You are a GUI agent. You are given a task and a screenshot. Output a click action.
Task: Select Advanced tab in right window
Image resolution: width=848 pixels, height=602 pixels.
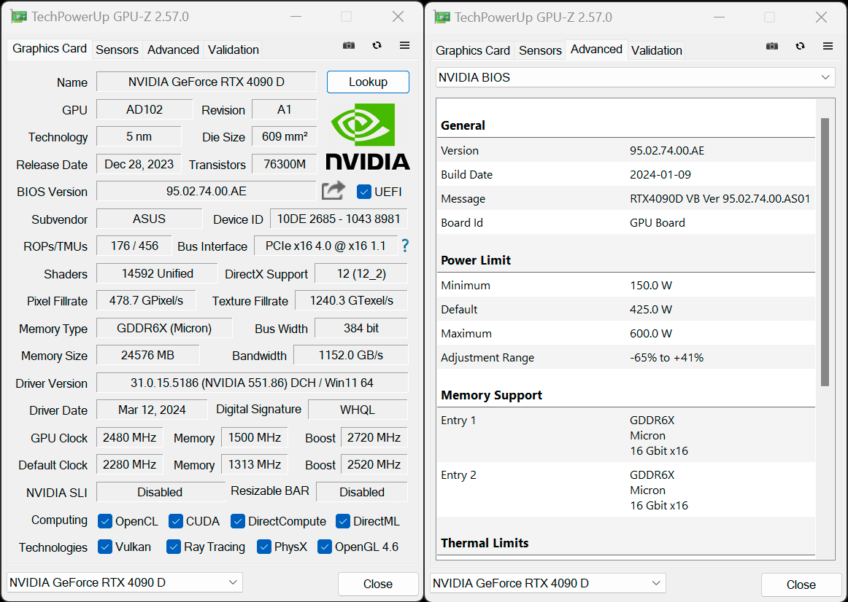[596, 49]
